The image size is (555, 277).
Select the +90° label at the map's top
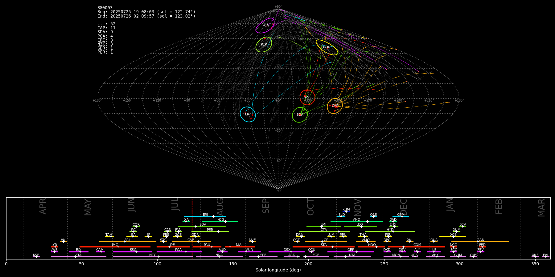point(278,7)
